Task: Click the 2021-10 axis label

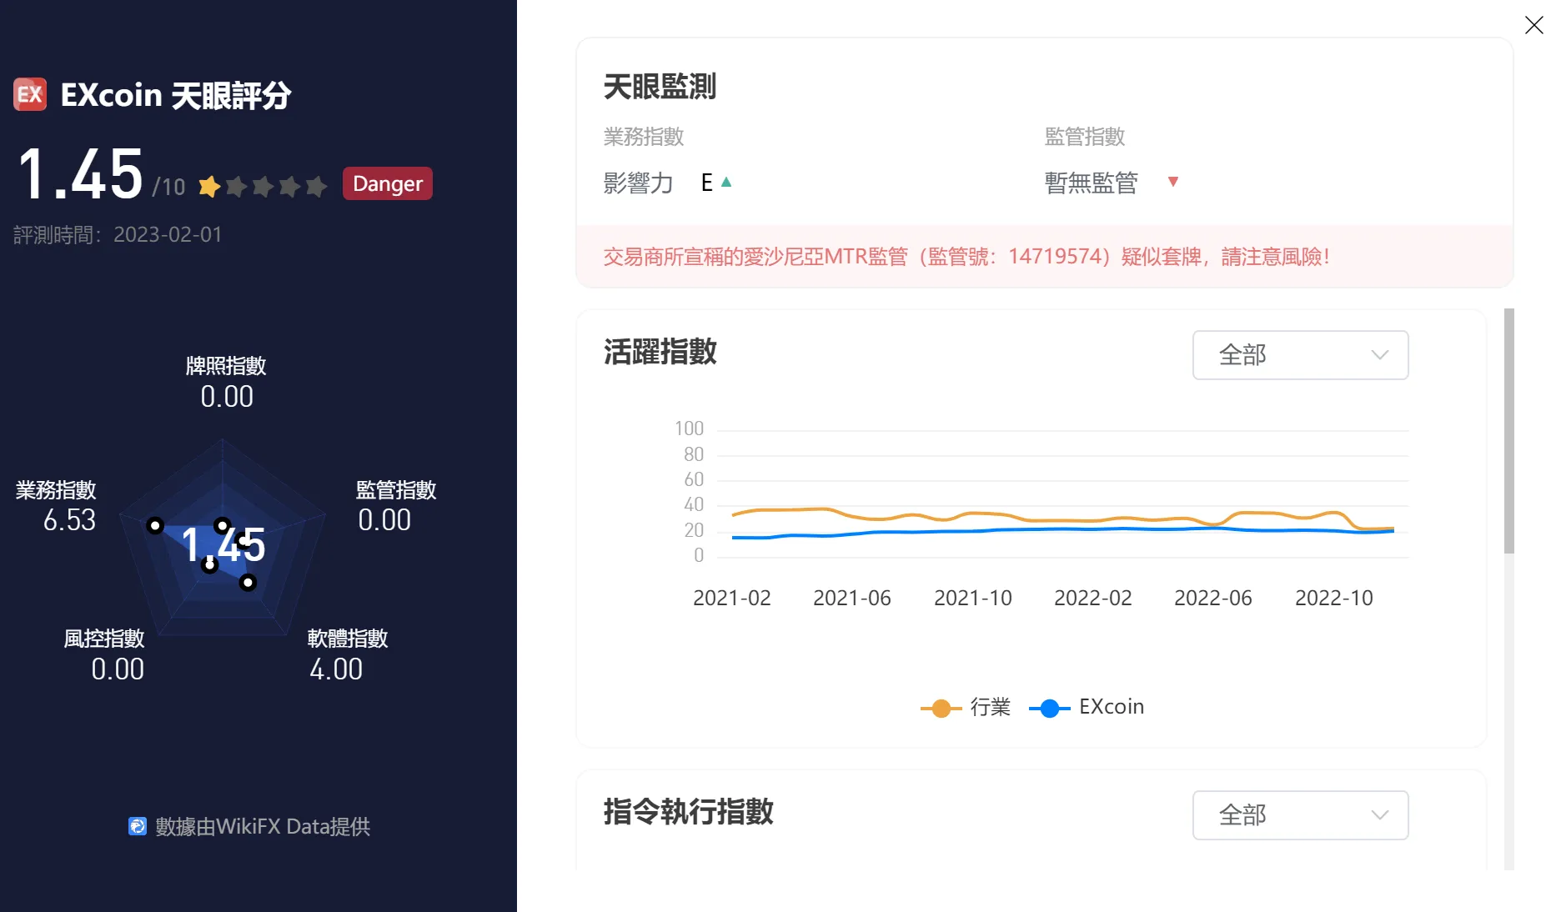Action: (x=973, y=598)
